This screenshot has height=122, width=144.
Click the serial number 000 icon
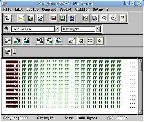click(90, 41)
